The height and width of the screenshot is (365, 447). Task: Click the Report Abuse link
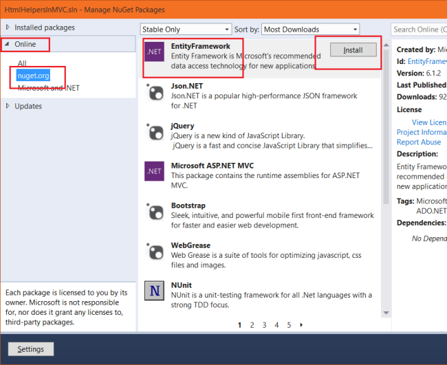click(x=419, y=142)
